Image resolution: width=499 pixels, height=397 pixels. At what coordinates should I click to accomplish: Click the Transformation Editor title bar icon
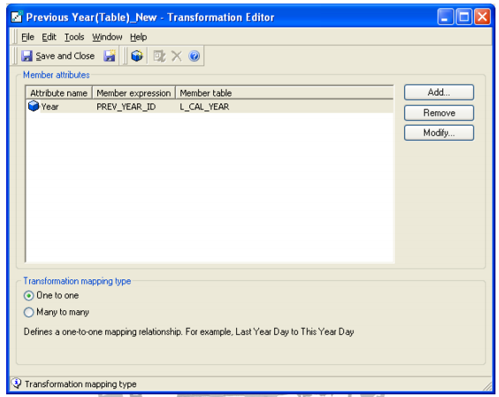click(x=17, y=17)
